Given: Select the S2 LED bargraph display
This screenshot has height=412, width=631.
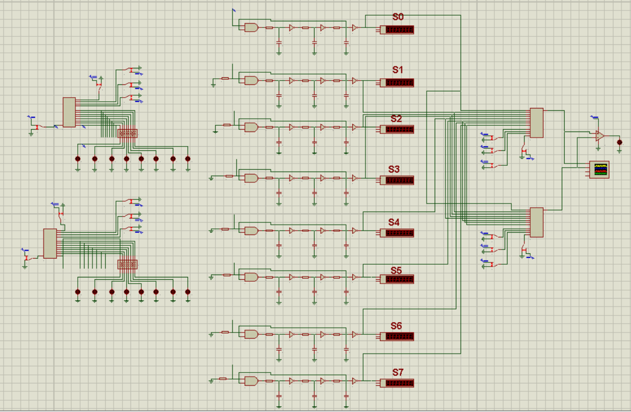Looking at the screenshot, I should [396, 129].
